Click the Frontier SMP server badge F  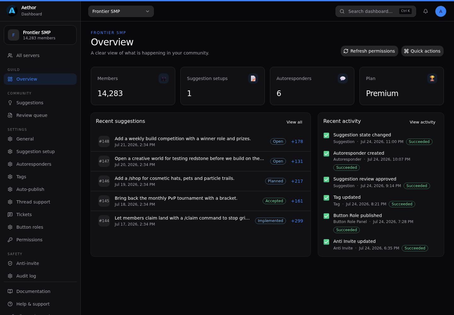point(14,35)
